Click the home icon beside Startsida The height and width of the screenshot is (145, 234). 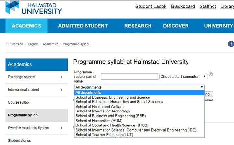7,44
